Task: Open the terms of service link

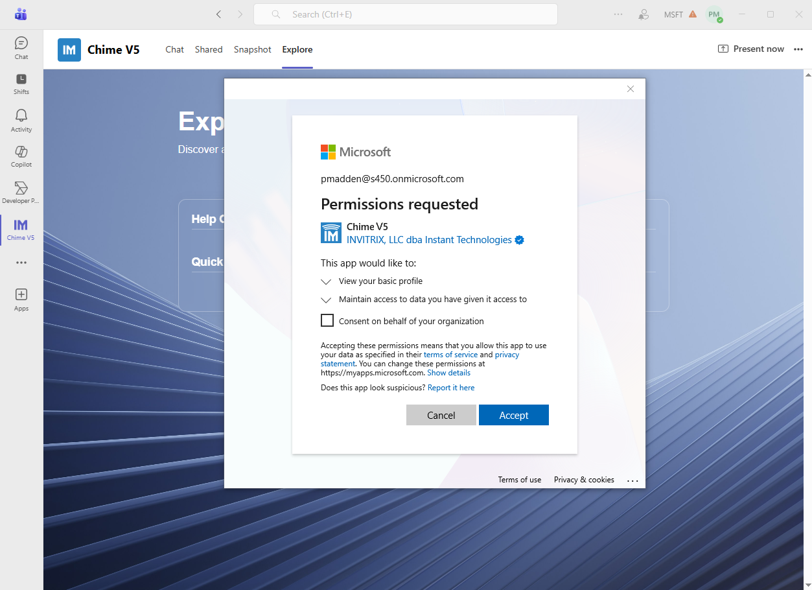Action: coord(450,355)
